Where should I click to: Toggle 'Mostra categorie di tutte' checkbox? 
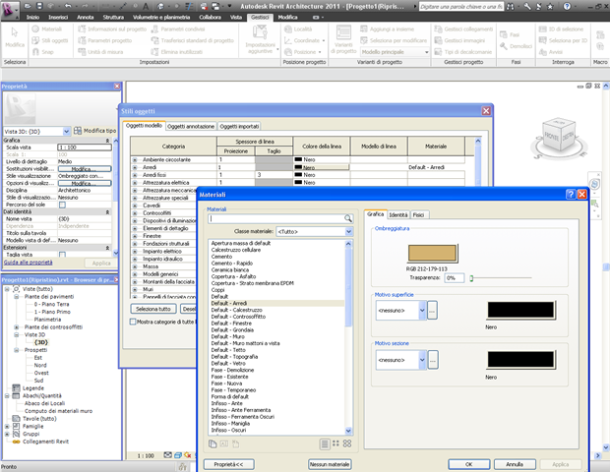coord(133,322)
